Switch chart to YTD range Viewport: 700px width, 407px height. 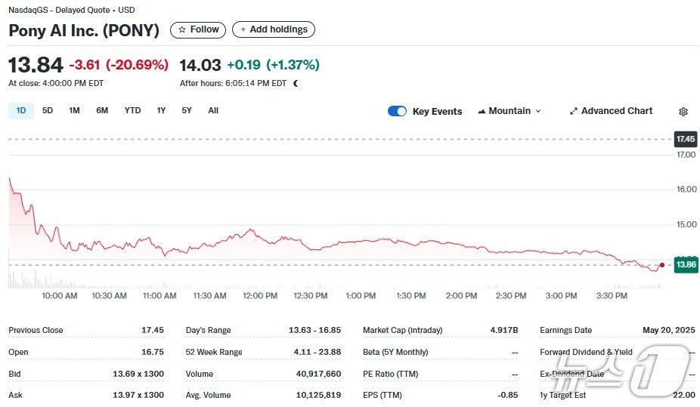132,110
